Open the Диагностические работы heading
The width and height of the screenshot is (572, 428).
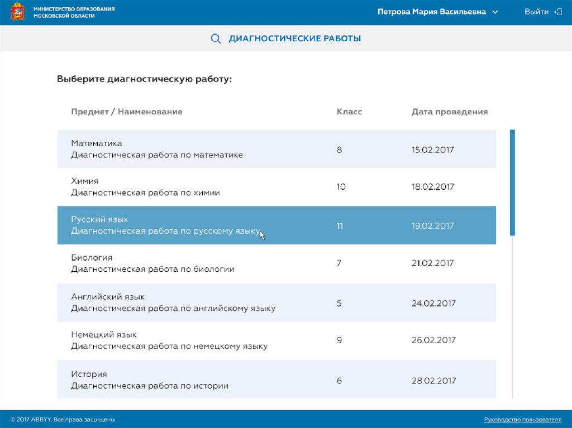point(294,39)
